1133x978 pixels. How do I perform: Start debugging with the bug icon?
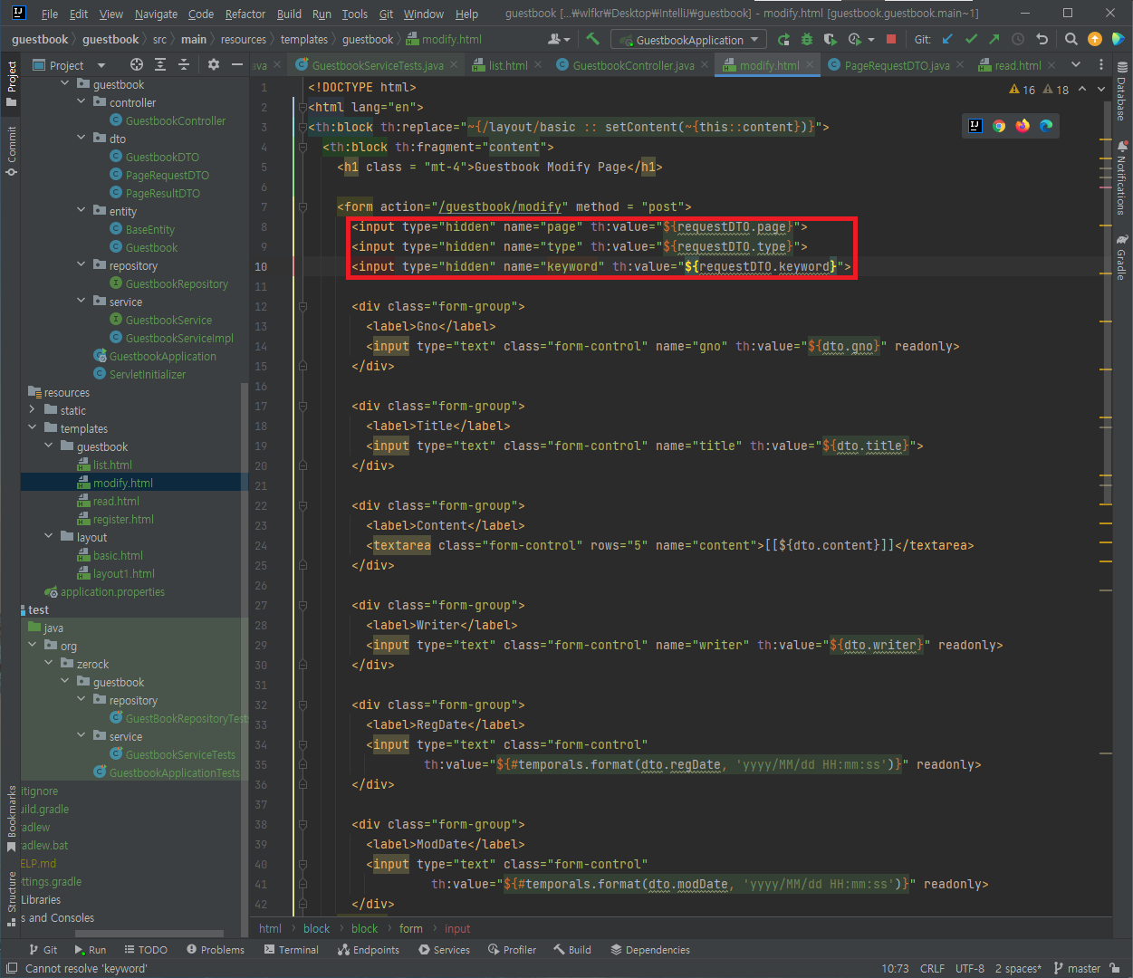pos(807,39)
